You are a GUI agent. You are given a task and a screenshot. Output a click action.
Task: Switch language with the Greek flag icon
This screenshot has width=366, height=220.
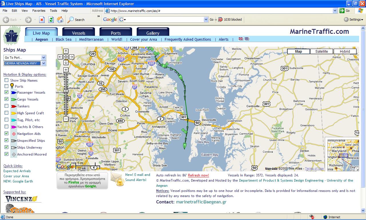pyautogui.click(x=247, y=39)
